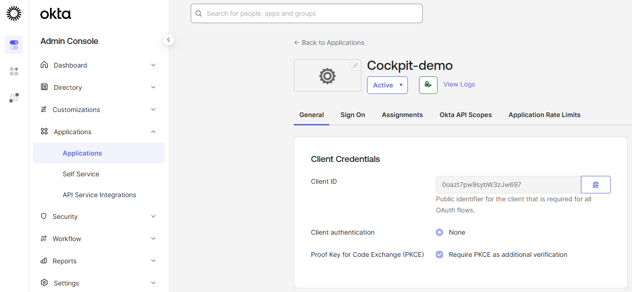Go Back to Applications link
This screenshot has width=632, height=292.
click(x=329, y=43)
